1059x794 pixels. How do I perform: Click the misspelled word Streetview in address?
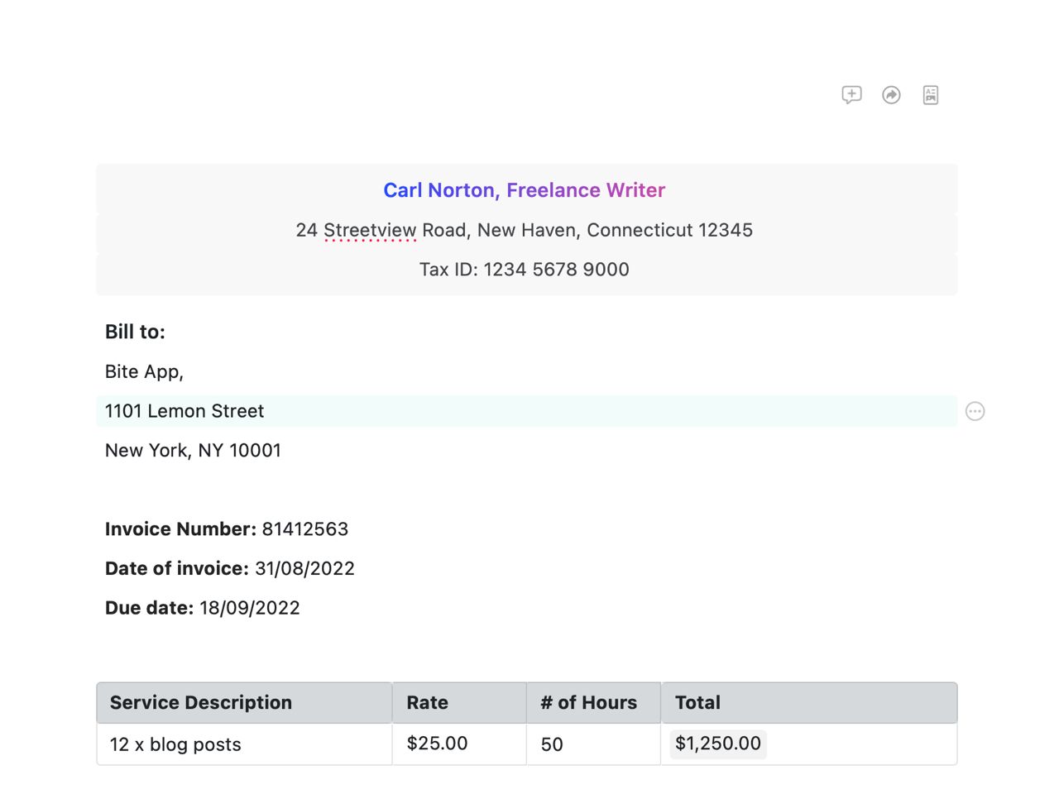pyautogui.click(x=370, y=231)
